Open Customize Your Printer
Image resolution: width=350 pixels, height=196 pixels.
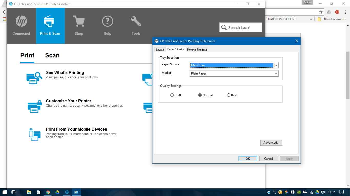pos(68,101)
